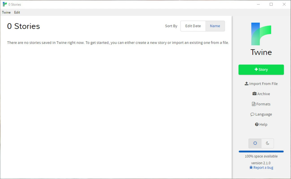Click the blue space available progress bar
This screenshot has width=291, height=179.
[261, 152]
